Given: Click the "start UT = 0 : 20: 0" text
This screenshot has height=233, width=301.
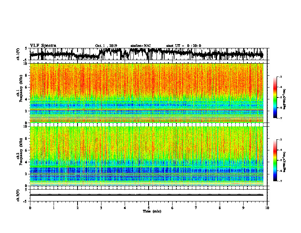Looking at the screenshot, I should point(184,46).
